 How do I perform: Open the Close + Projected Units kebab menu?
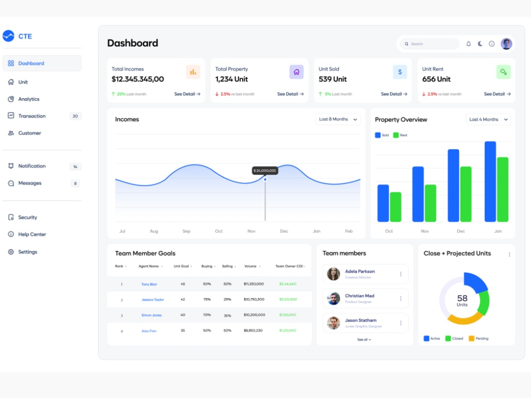[x=508, y=254]
